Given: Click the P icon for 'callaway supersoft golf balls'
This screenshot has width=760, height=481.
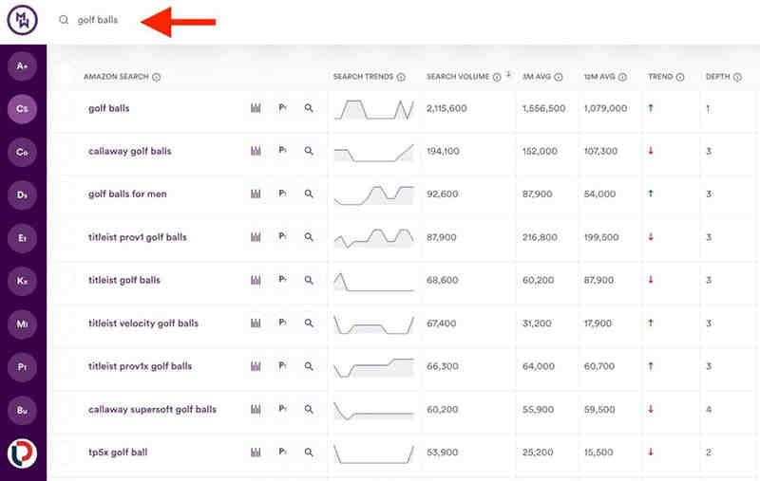Looking at the screenshot, I should [x=282, y=408].
